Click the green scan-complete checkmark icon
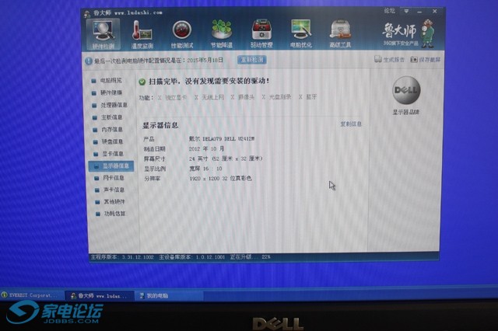This screenshot has height=331, width=498. coord(142,82)
